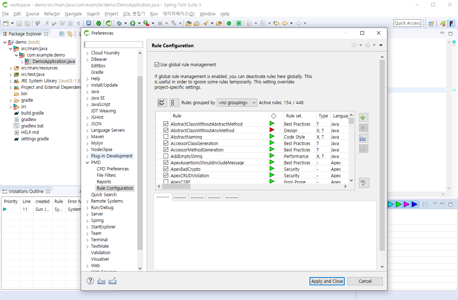The width and height of the screenshot is (458, 300).
Task: Uncheck the ApexCRUDViolation rule
Action: 166,175
